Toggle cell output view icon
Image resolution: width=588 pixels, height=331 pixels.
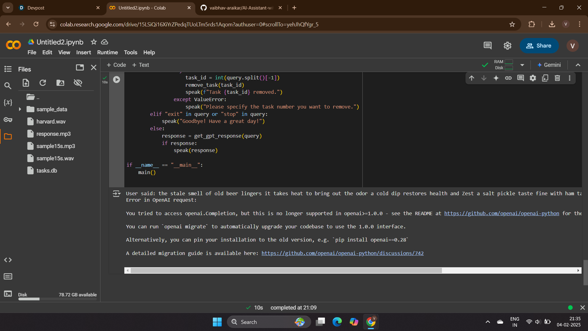click(x=116, y=194)
